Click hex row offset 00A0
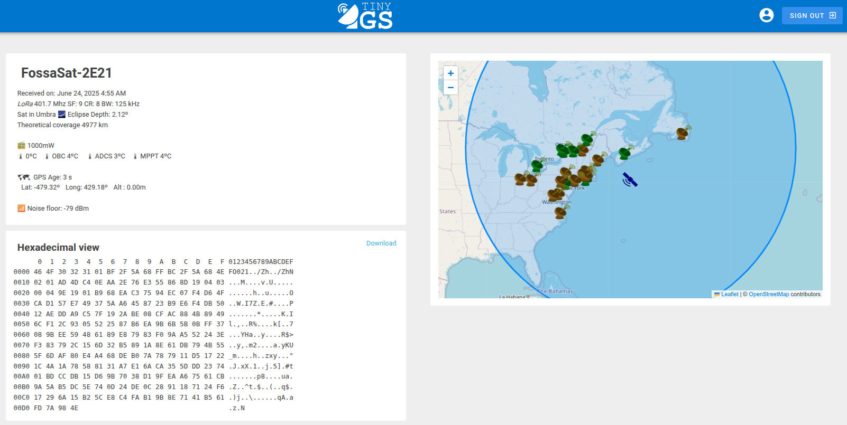The image size is (847, 425). [22, 376]
